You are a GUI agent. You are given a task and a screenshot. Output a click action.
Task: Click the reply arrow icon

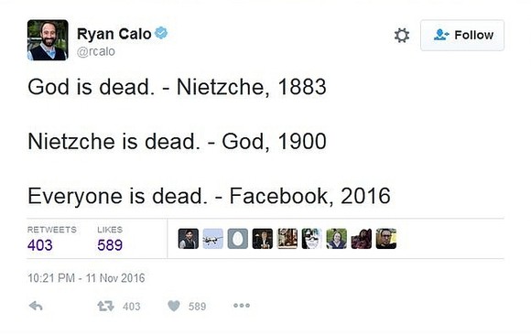[x=36, y=306]
